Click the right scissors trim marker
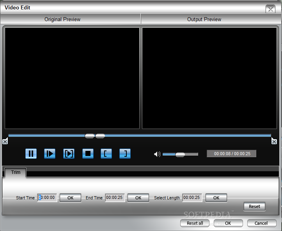 click(274, 141)
